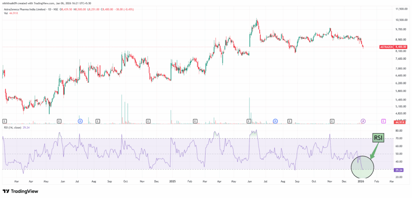Image resolution: width=412 pixels, height=198 pixels.
Task: Click the red 44.91K volume axis label
Action: [x=399, y=122]
